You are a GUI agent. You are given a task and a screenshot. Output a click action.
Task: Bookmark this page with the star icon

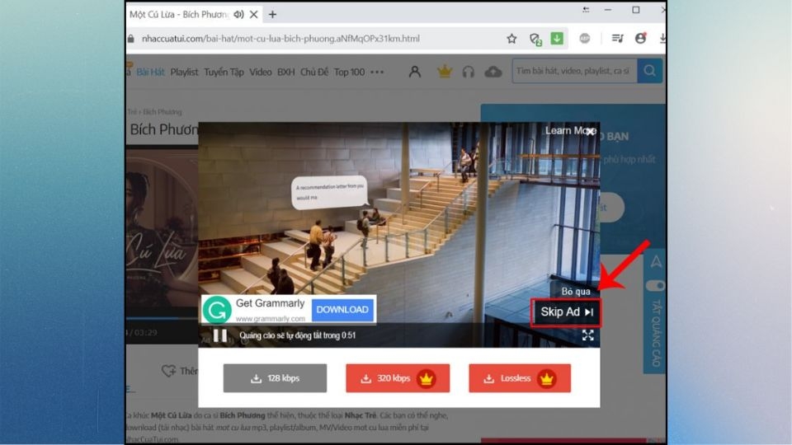[x=511, y=39]
